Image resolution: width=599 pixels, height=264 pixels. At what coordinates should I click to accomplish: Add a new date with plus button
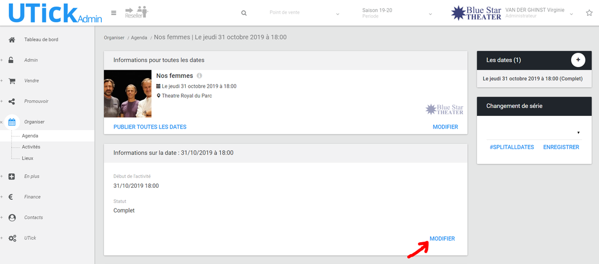pos(578,60)
